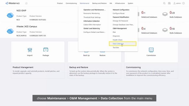Viewport: 189px width, 106px height.
Task: Open the Package icon
Action: point(46,50)
